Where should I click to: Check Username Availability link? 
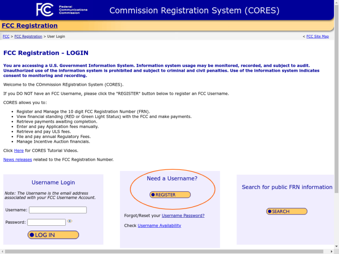(x=159, y=225)
